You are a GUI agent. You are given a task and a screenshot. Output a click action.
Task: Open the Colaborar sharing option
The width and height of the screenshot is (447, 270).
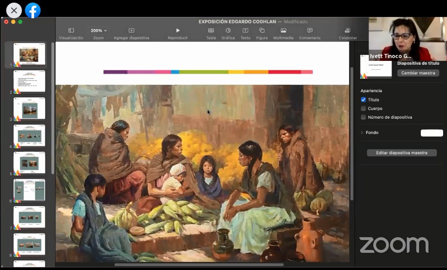click(348, 33)
